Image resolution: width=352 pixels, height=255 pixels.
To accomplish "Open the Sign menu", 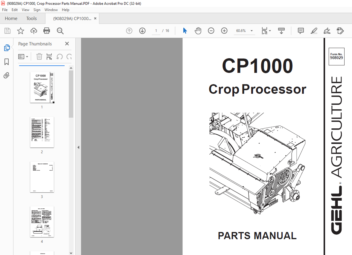I will [37, 10].
